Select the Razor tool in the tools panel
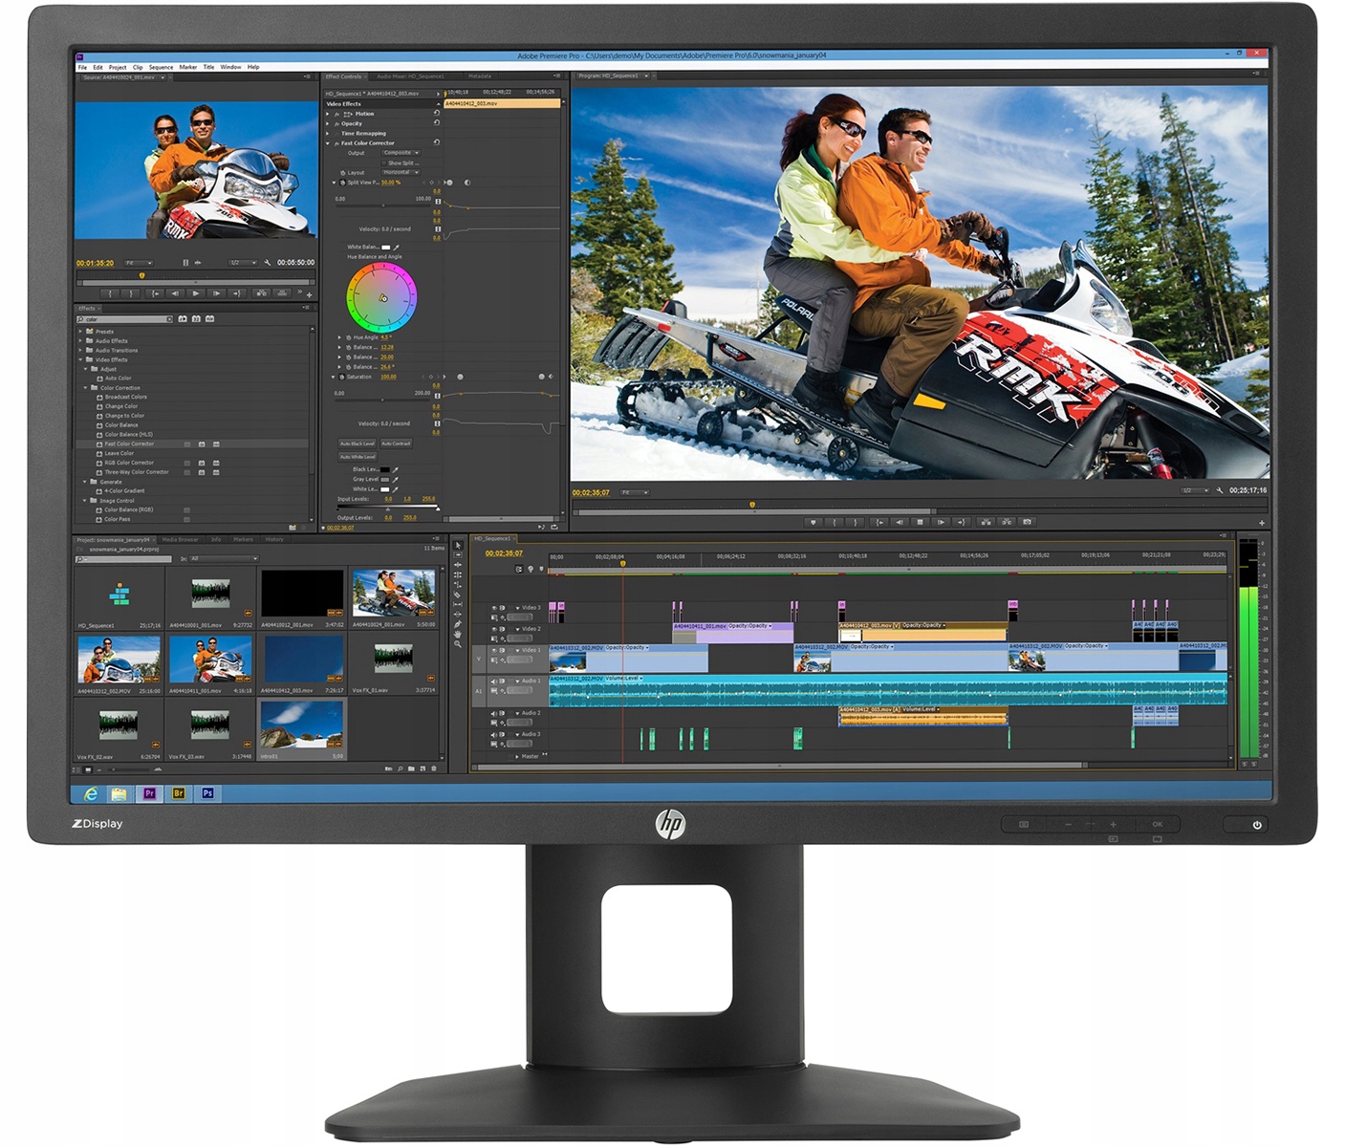The width and height of the screenshot is (1345, 1147). click(458, 595)
